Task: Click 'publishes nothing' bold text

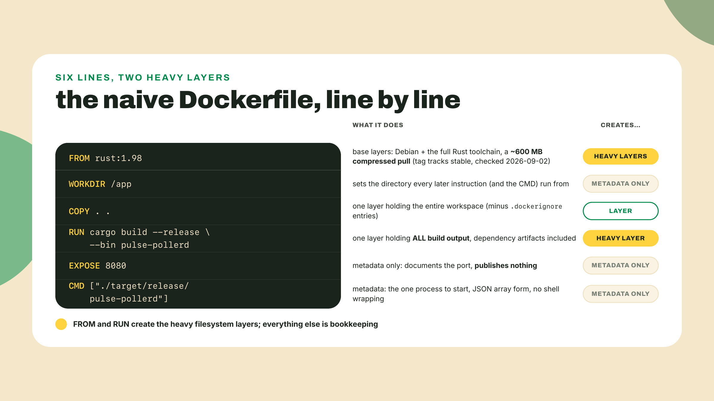Action: tap(506, 266)
